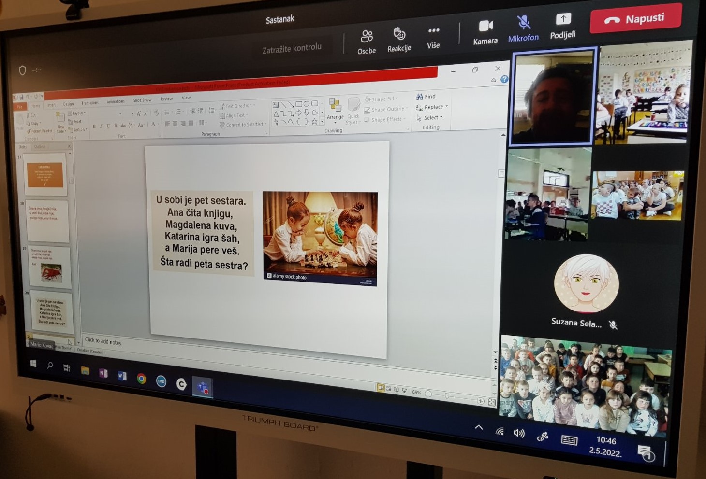This screenshot has width=706, height=479.
Task: Open the Review ribbon tab
Action: [167, 99]
